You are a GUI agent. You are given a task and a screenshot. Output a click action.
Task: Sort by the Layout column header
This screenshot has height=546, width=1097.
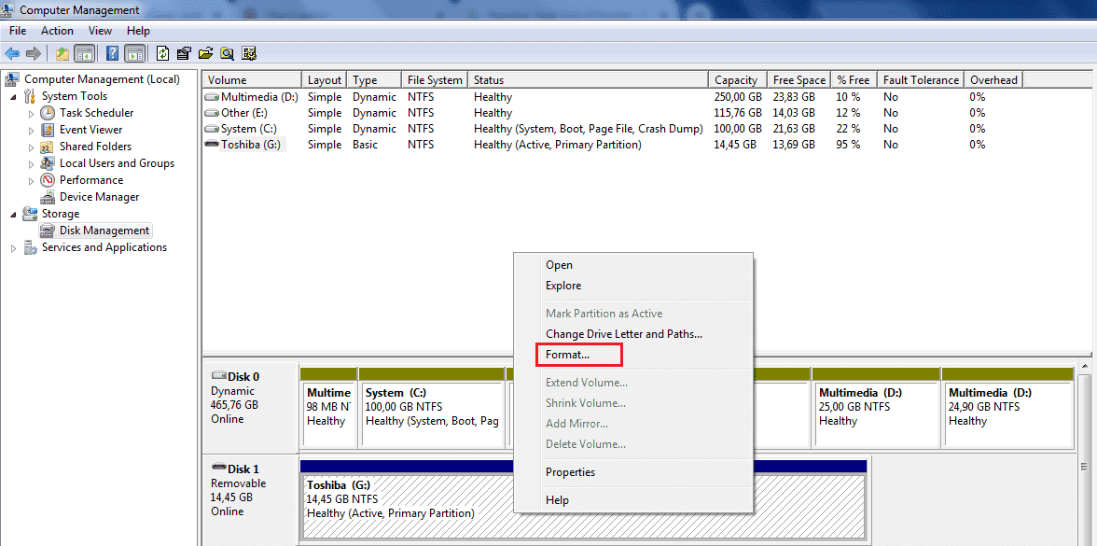pos(325,80)
